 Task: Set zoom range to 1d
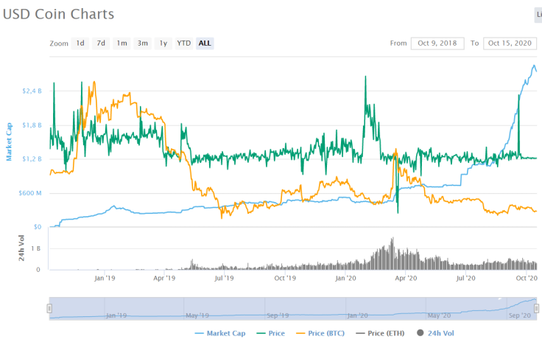coord(80,43)
